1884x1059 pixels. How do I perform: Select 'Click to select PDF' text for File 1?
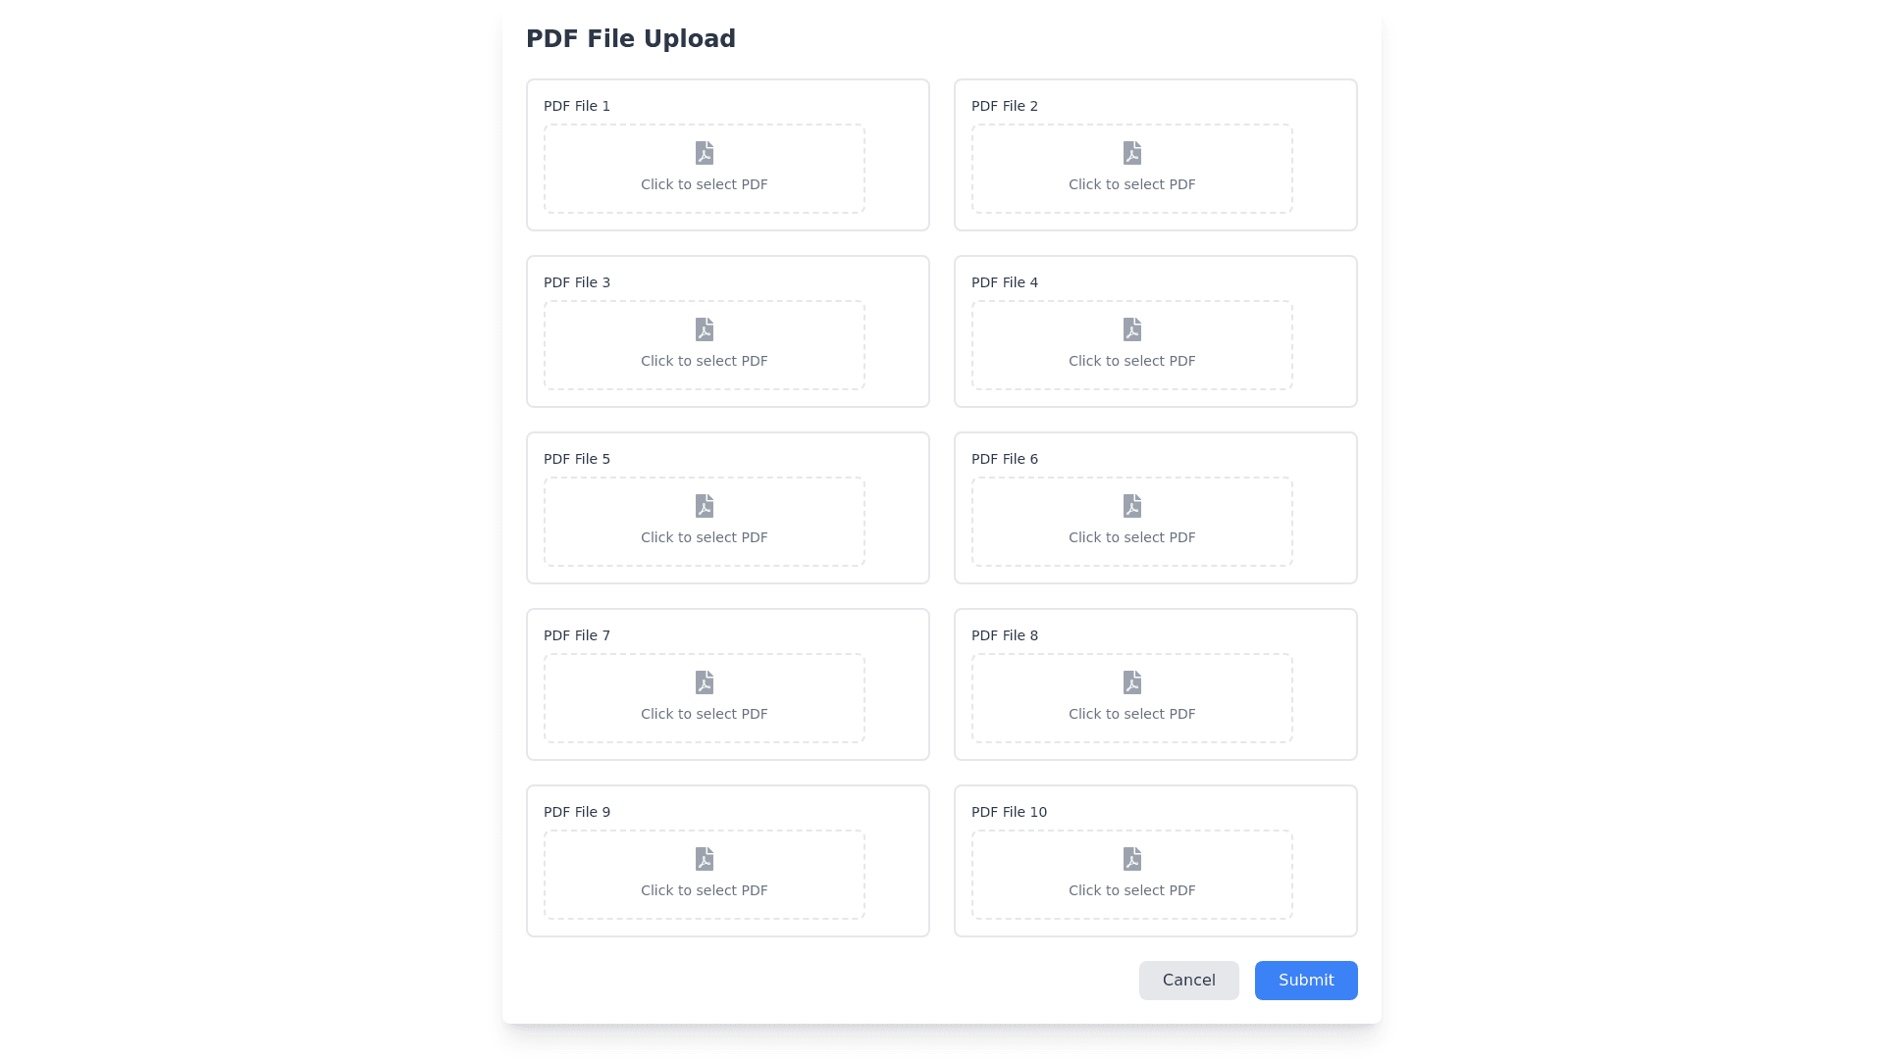705,184
